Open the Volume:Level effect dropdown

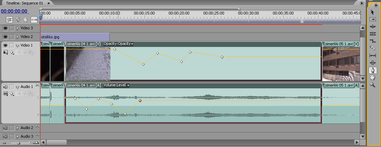[116, 85]
